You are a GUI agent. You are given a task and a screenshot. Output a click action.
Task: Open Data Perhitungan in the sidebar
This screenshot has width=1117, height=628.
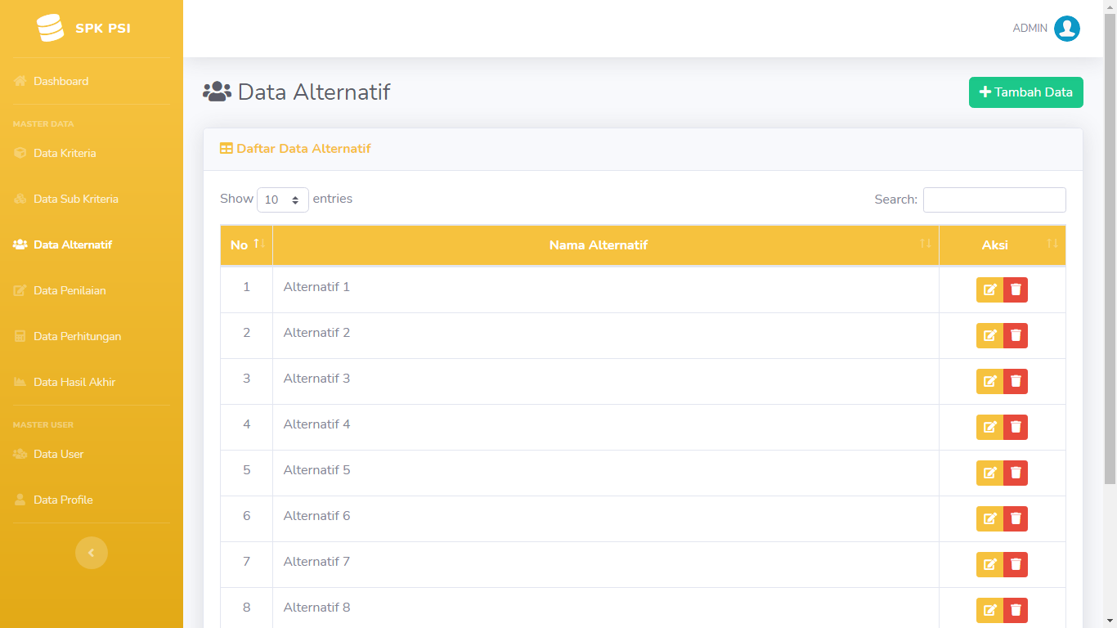click(x=92, y=336)
